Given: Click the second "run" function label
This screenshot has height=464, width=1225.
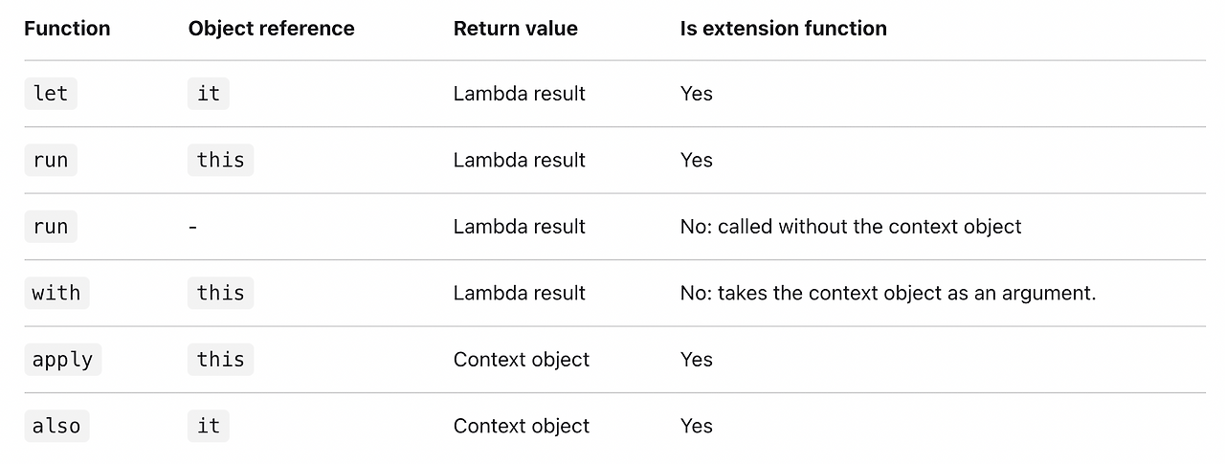Looking at the screenshot, I should coord(51,227).
